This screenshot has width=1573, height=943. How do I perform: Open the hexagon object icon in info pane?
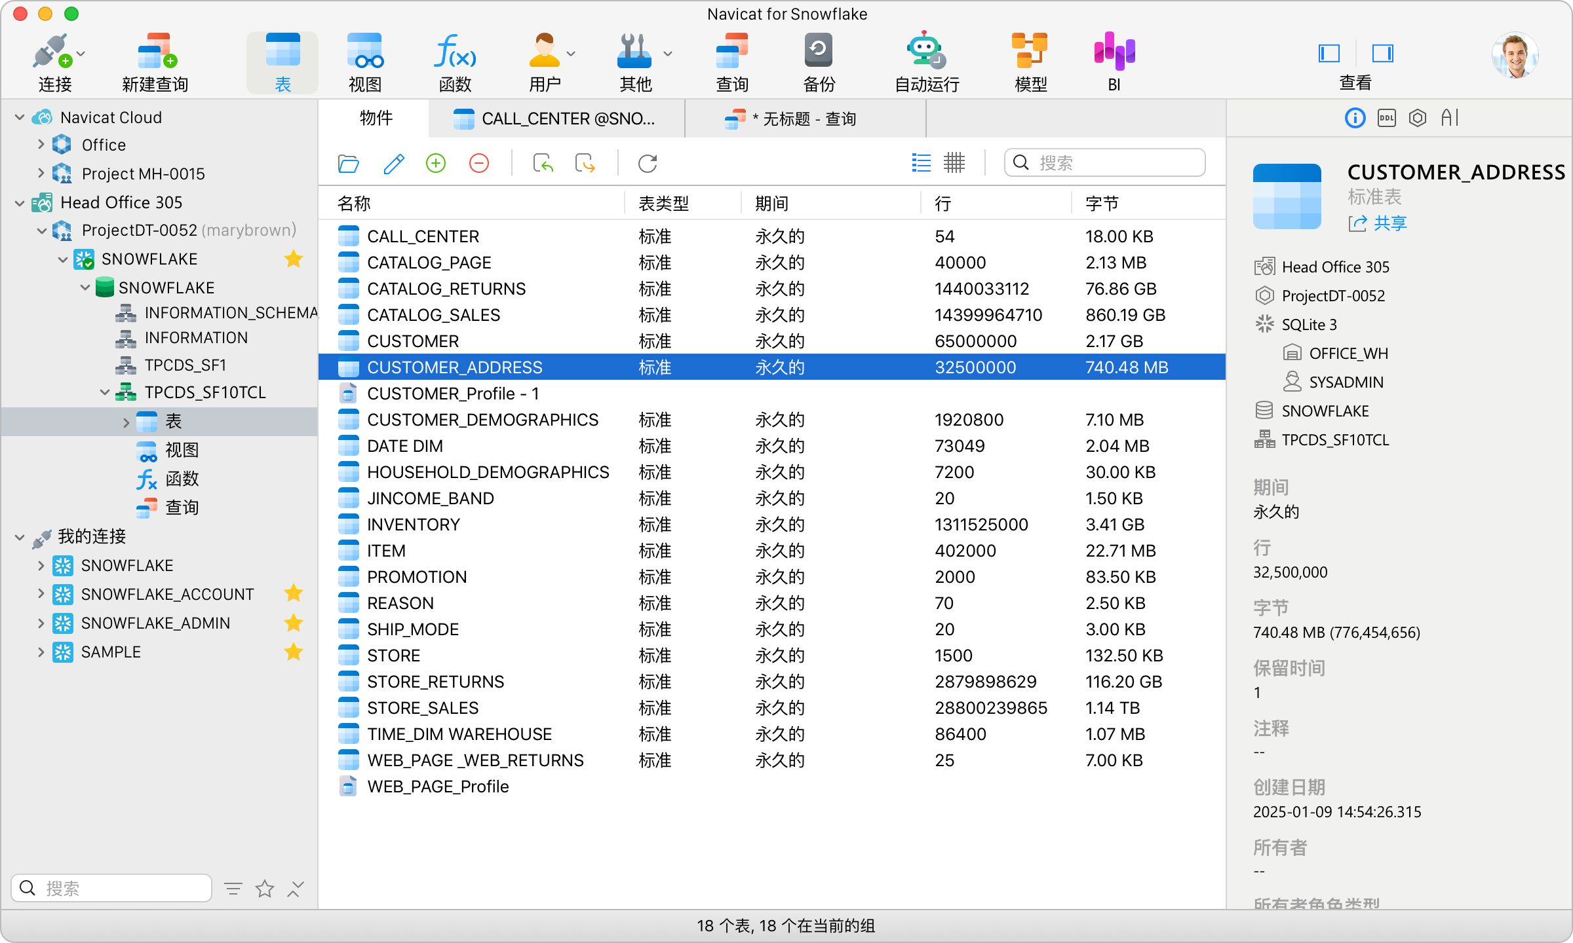click(x=1418, y=118)
